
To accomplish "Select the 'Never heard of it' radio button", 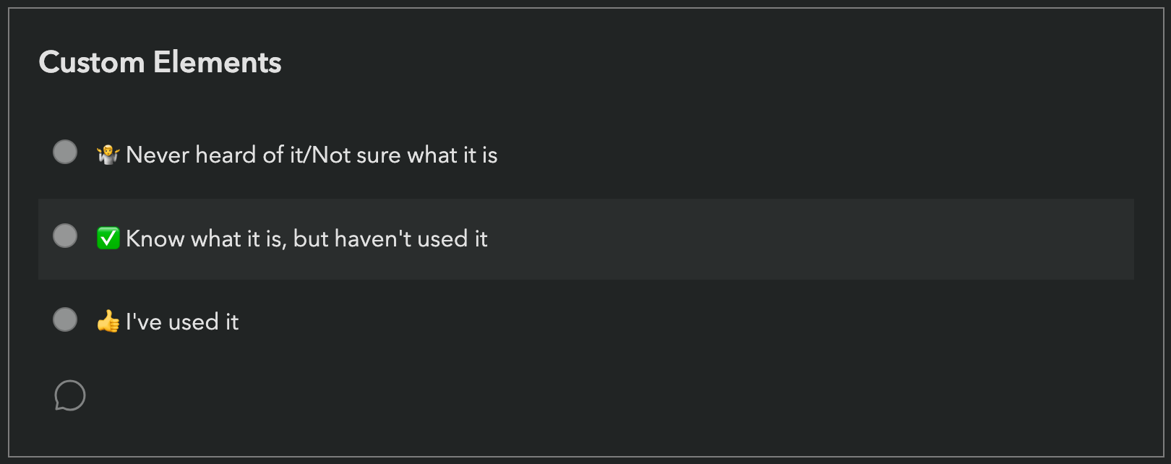I will coord(64,152).
